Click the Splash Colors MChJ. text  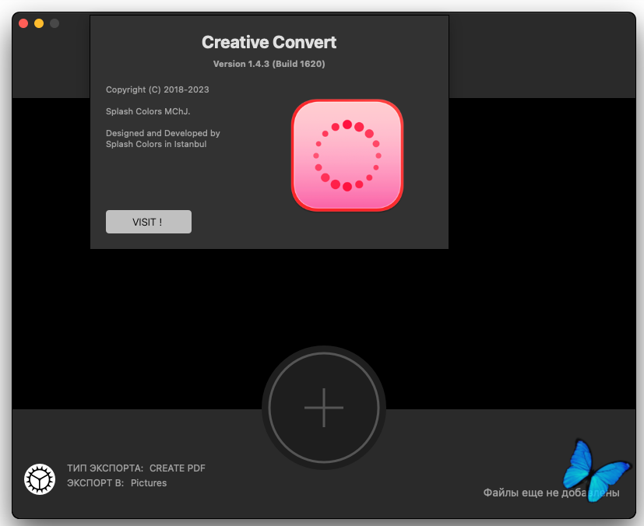pos(148,111)
